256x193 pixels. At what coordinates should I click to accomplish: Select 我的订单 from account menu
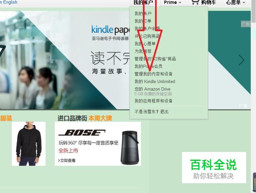(143, 21)
